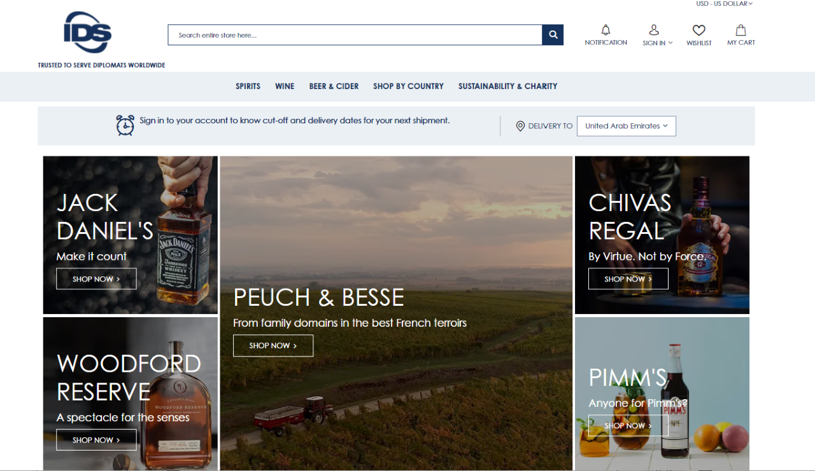Click Shop Now under Jack Daniel's

point(96,279)
